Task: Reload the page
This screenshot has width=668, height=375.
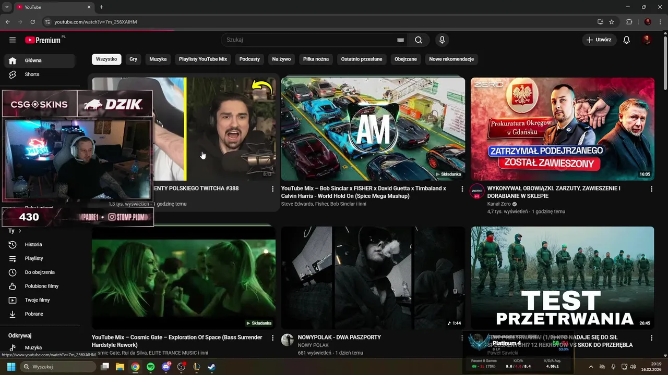Action: click(x=32, y=22)
